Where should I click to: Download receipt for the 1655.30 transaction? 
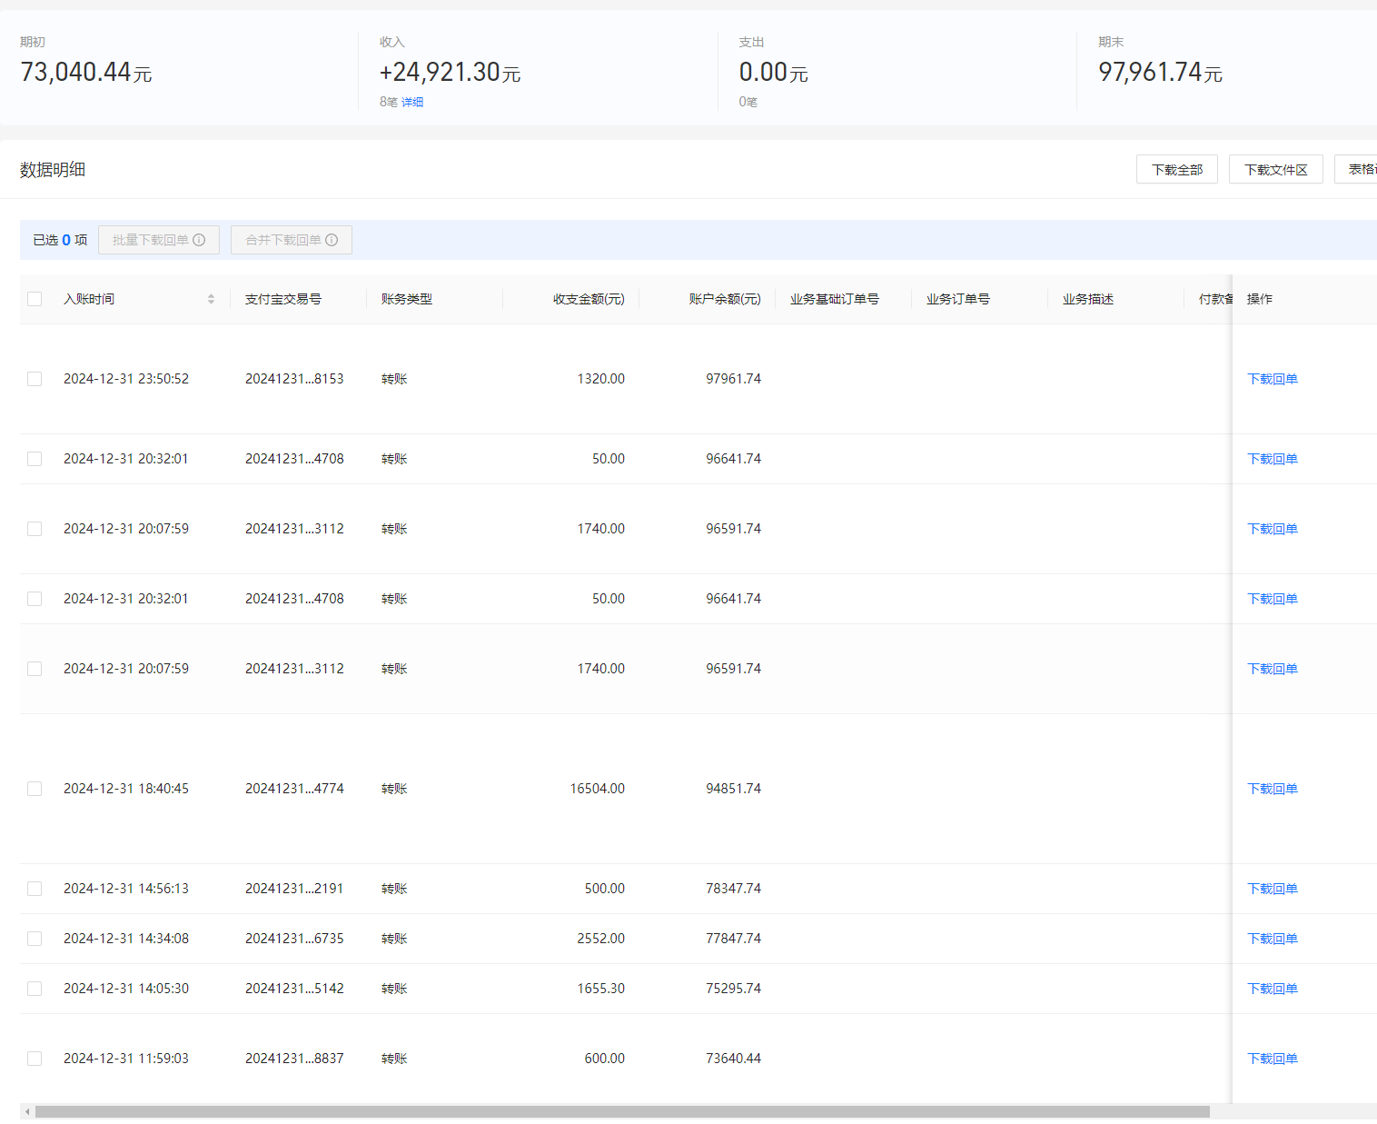click(x=1273, y=989)
